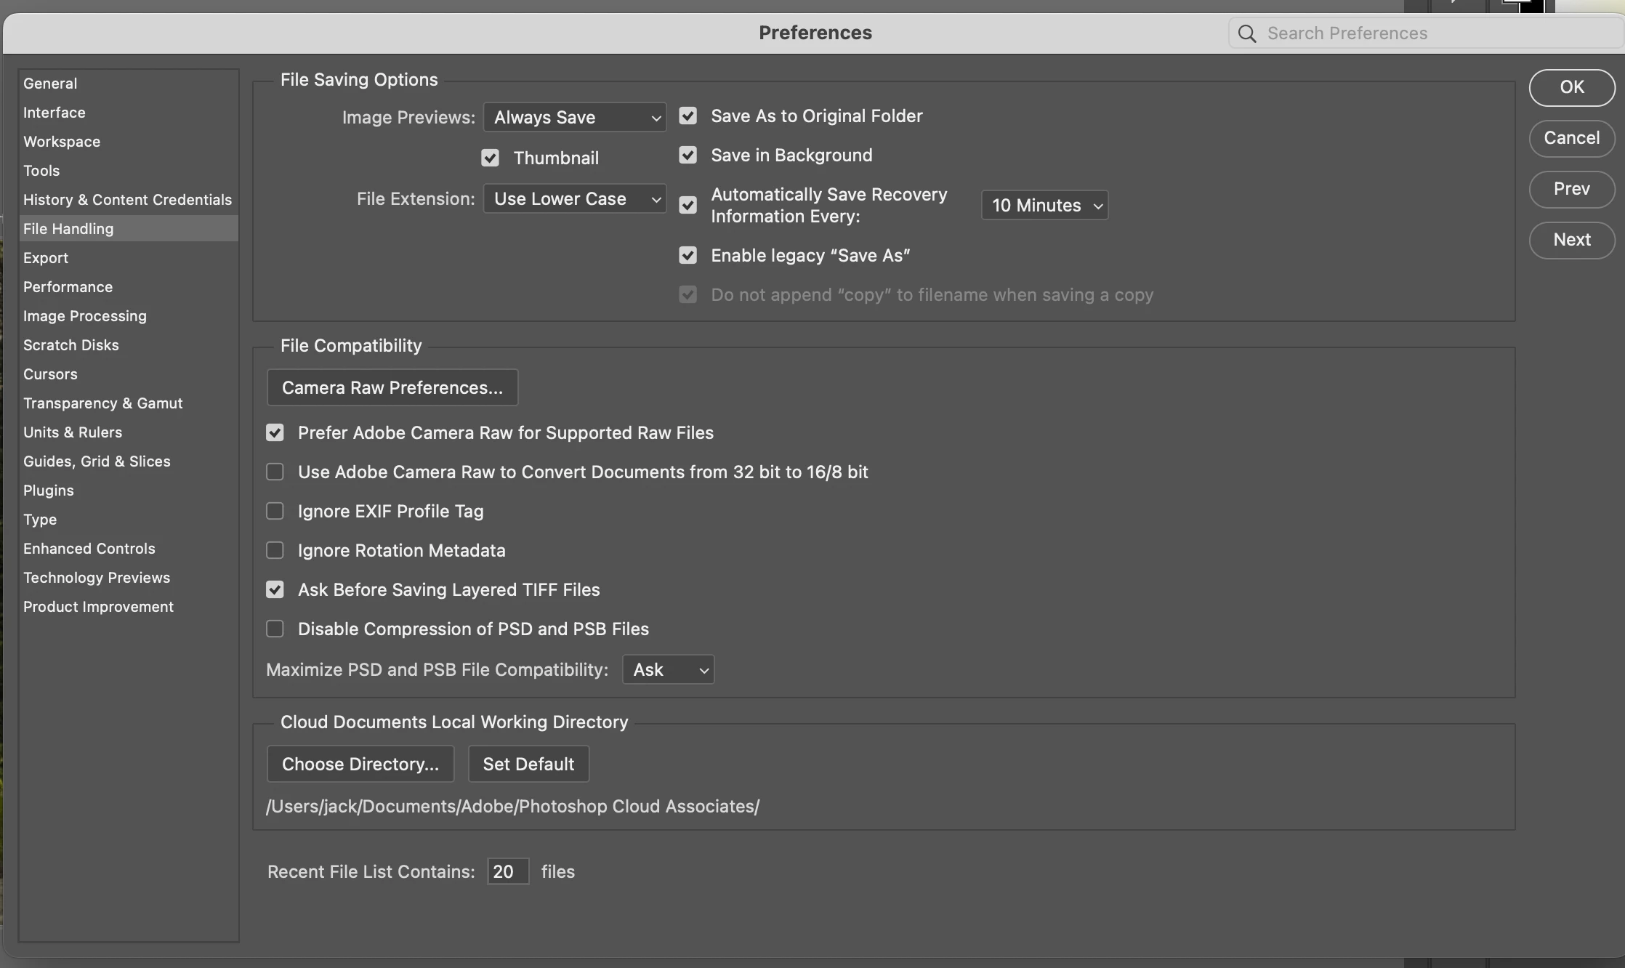Disable the Thumbnail checkbox
The image size is (1625, 968).
tap(490, 158)
